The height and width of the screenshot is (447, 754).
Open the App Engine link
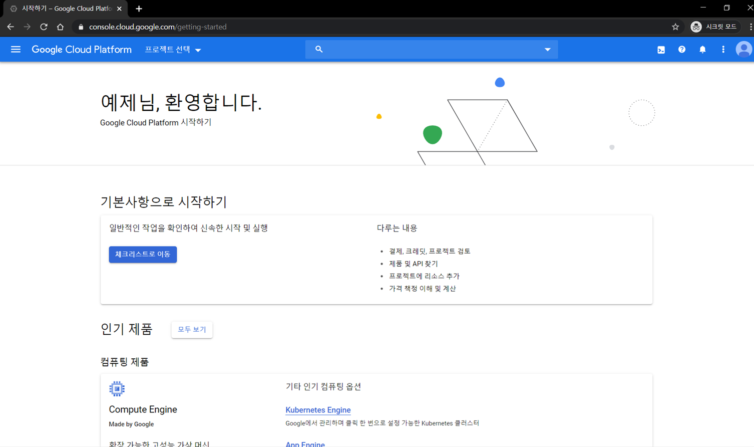[305, 444]
